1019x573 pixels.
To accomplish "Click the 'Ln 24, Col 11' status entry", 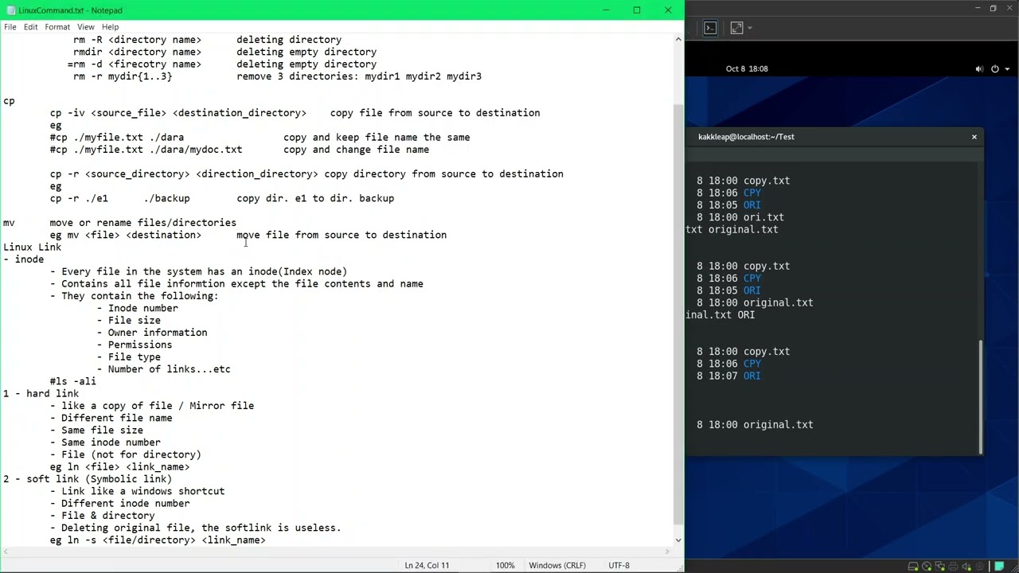I will [427, 565].
